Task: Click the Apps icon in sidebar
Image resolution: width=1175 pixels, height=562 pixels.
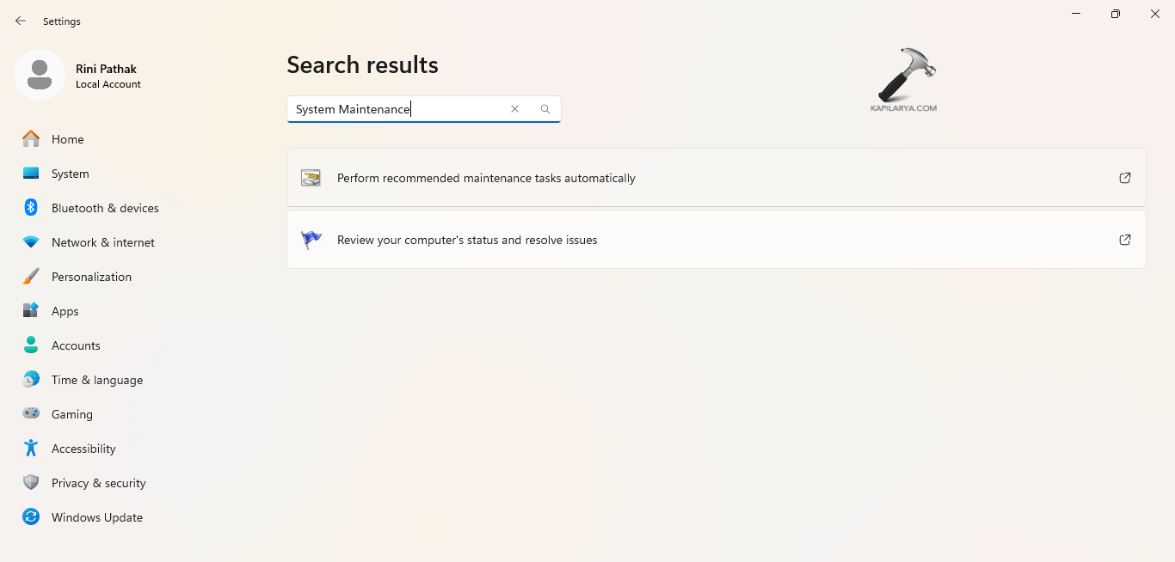Action: (31, 311)
